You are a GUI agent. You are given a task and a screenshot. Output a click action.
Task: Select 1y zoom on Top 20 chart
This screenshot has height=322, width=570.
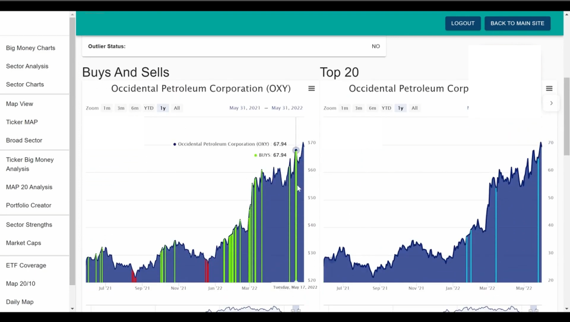pos(401,108)
